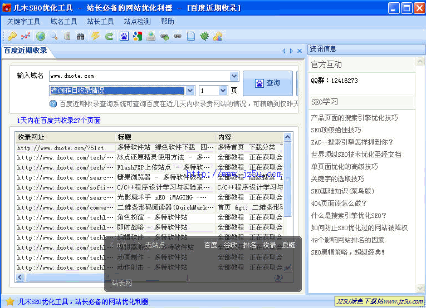
Task: Select row titled 光影魔术手 nEO iMAGING
Action: click(x=149, y=198)
